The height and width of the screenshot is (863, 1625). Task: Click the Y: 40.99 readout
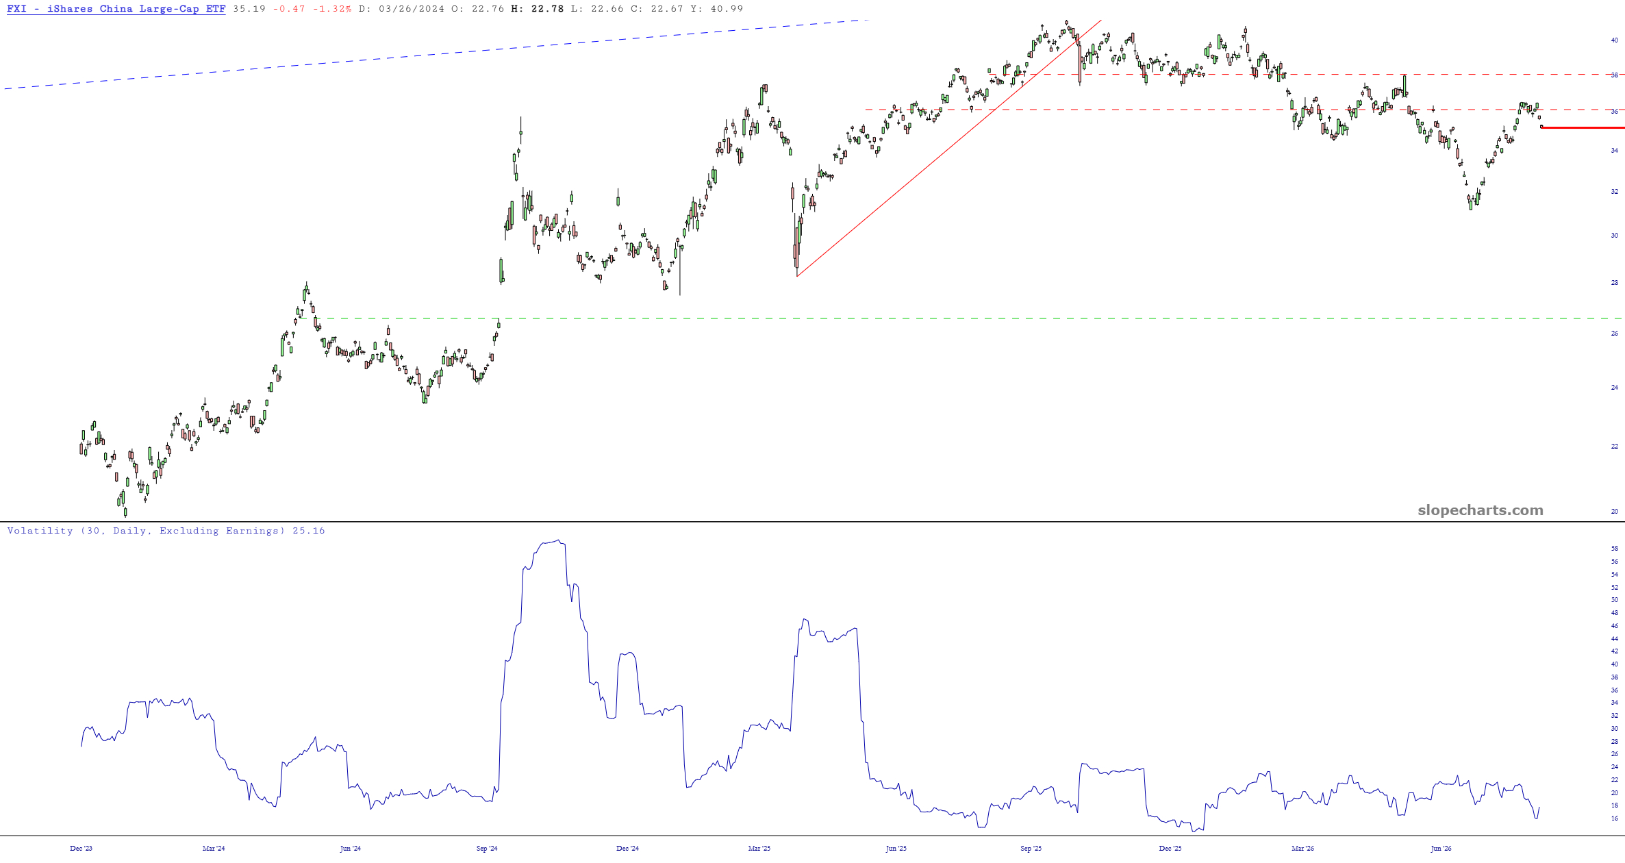click(717, 9)
